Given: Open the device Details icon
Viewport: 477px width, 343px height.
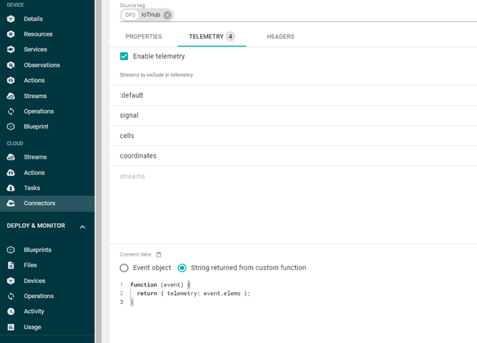Looking at the screenshot, I should click(x=11, y=19).
